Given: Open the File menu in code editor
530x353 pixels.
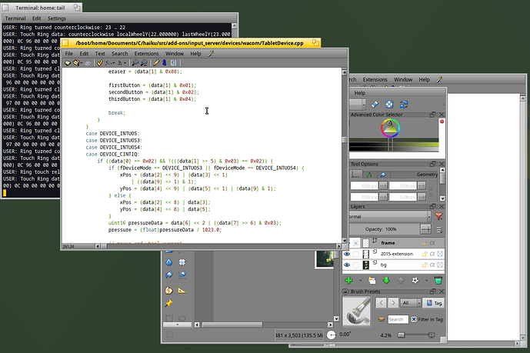Looking at the screenshot, I should [x=69, y=53].
